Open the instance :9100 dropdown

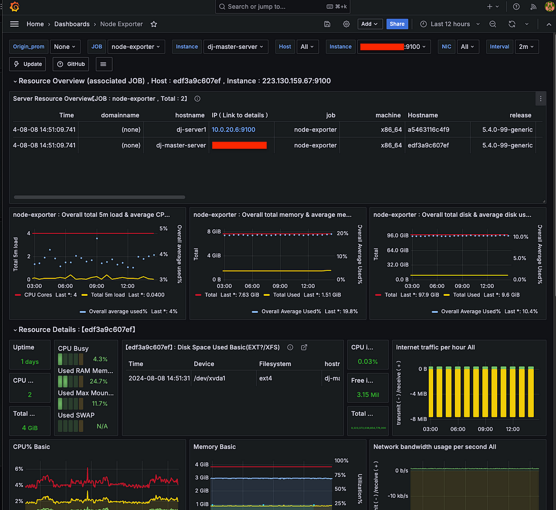click(x=393, y=47)
